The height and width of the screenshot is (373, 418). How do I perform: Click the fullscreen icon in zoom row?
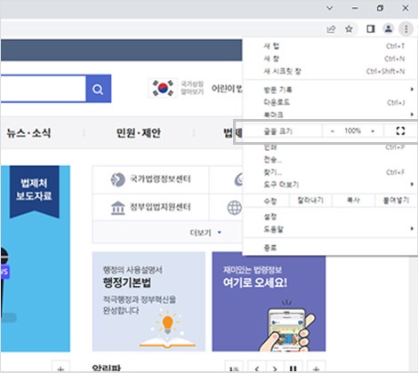coord(400,131)
